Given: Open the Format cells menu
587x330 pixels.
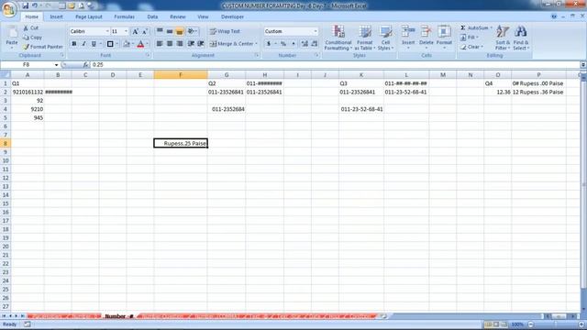Looking at the screenshot, I should [x=444, y=38].
